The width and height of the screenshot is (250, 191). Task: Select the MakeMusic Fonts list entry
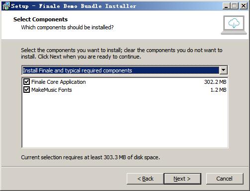pos(52,90)
